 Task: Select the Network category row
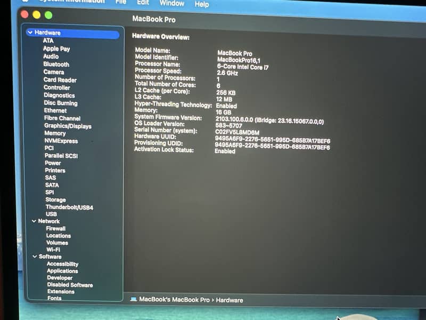tap(48, 221)
